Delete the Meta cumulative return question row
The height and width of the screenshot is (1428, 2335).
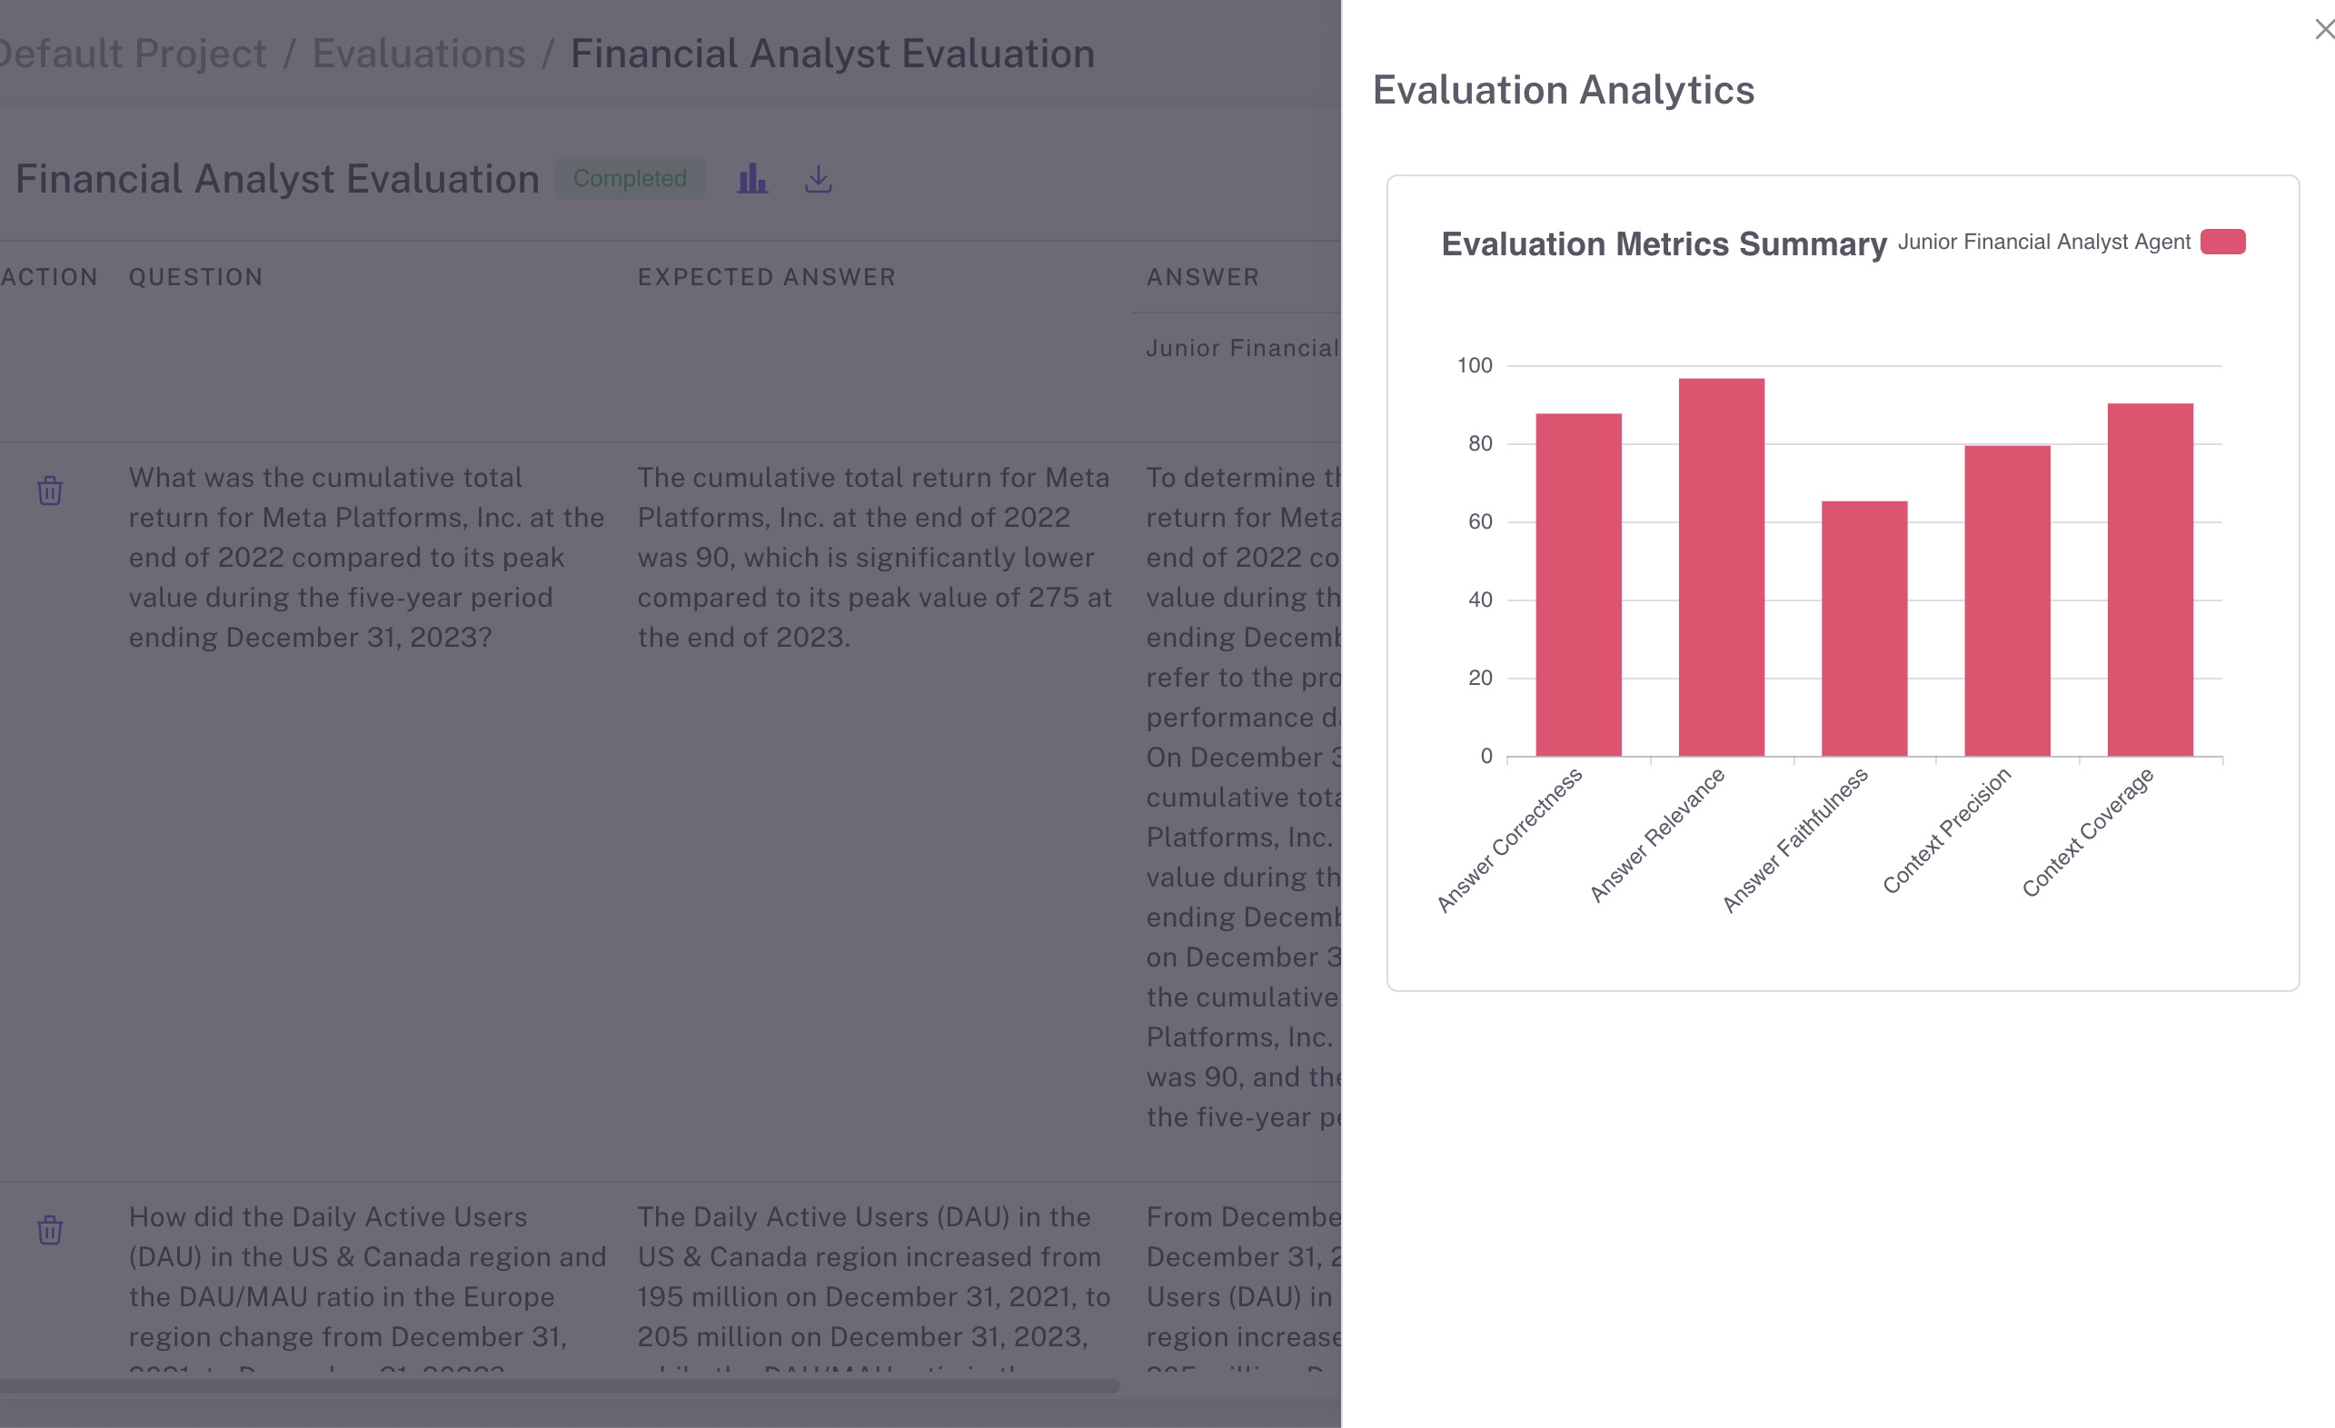pos(50,491)
